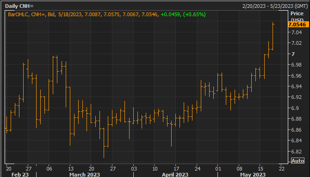The image size is (310, 177).
Task: Click the 6.94 price axis label
Action: point(297,86)
